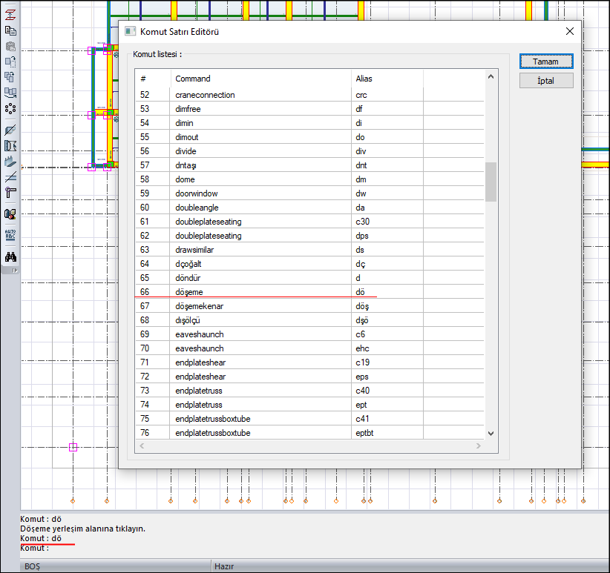
Task: Click the list's scroll up arrow
Action: click(x=491, y=76)
